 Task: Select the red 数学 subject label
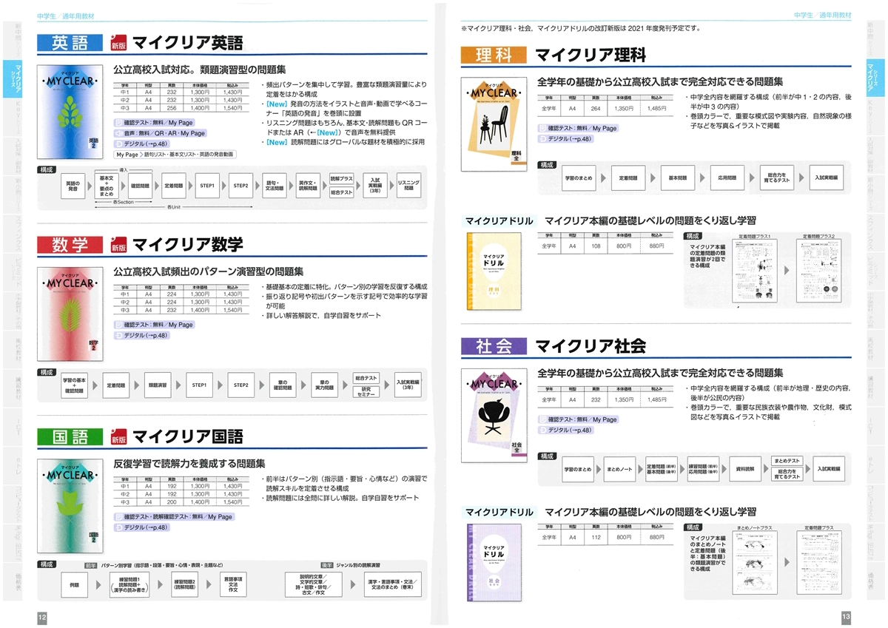tap(70, 245)
